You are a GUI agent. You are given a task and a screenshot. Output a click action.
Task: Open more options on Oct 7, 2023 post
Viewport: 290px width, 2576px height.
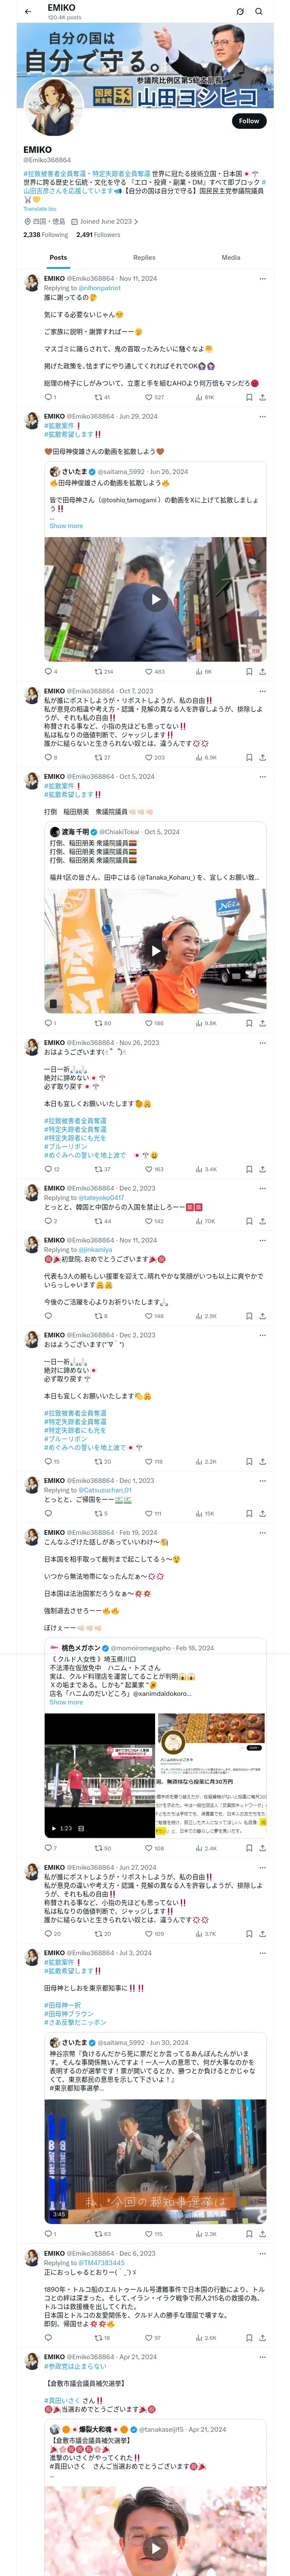click(263, 691)
